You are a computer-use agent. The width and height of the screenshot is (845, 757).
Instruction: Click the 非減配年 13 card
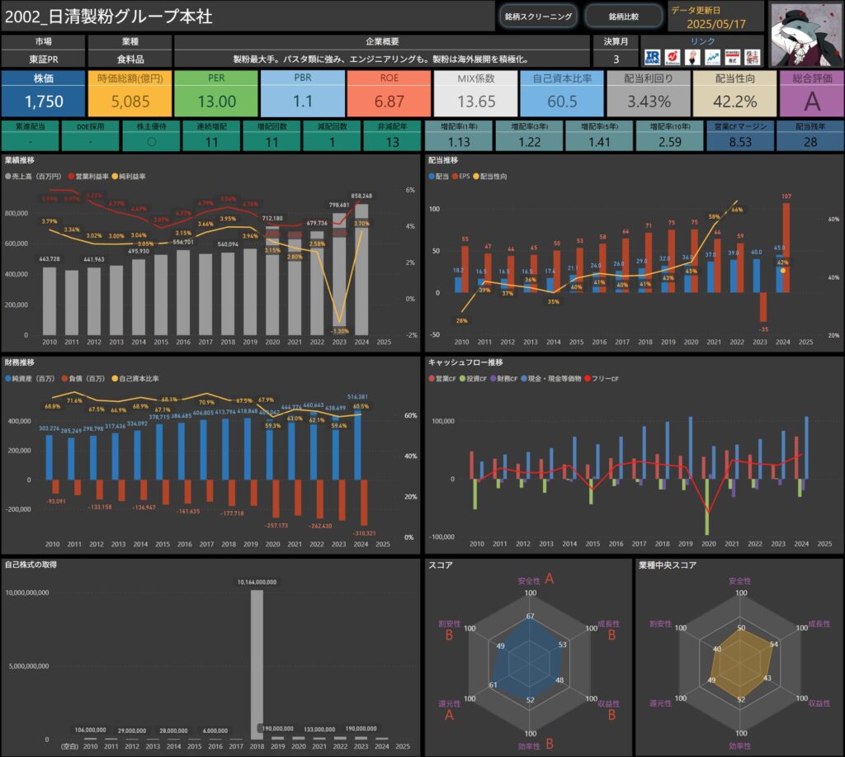[x=392, y=136]
